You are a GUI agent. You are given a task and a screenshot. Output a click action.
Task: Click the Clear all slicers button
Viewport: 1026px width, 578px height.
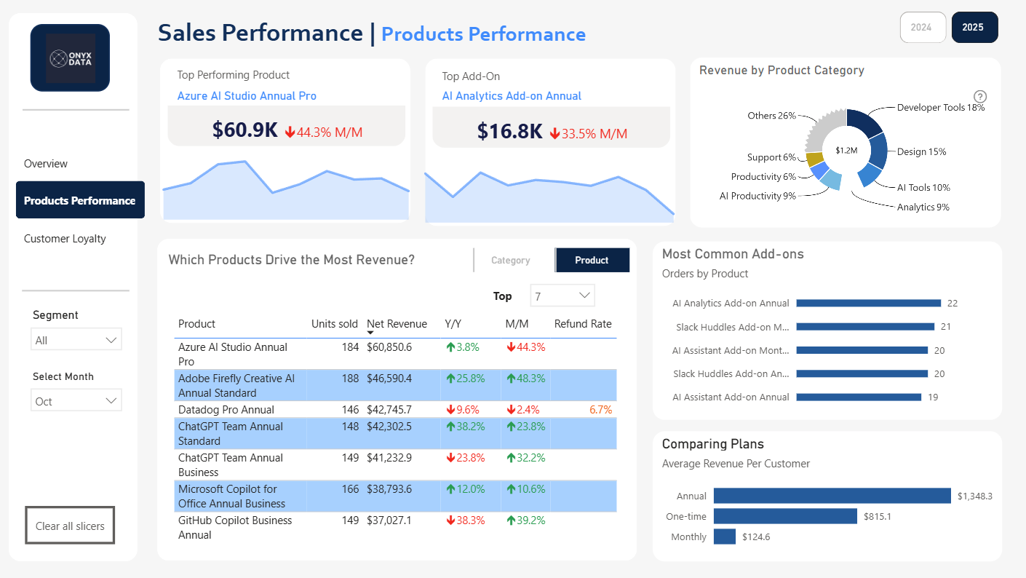[x=70, y=526]
